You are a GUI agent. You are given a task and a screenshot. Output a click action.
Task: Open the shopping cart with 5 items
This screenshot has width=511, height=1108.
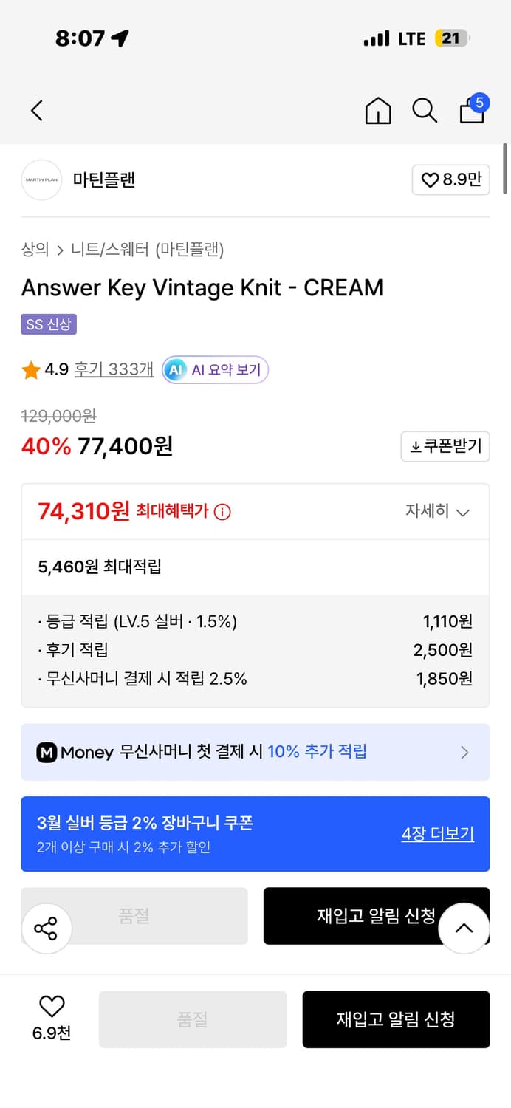tap(471, 112)
